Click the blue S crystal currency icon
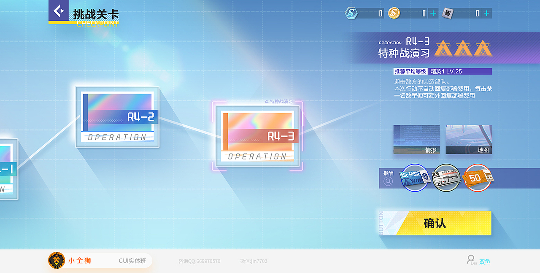 click(351, 13)
